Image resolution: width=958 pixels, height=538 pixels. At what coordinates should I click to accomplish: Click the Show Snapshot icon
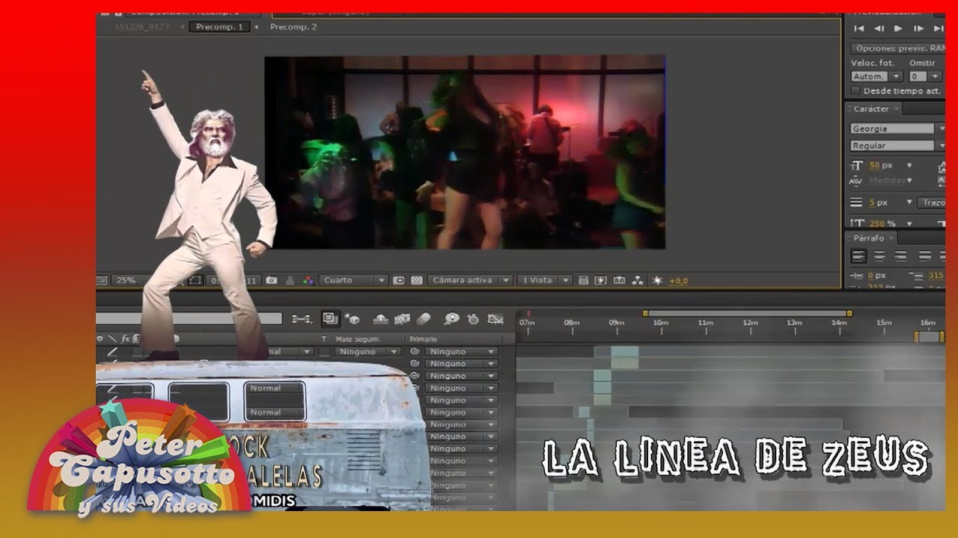tap(290, 280)
